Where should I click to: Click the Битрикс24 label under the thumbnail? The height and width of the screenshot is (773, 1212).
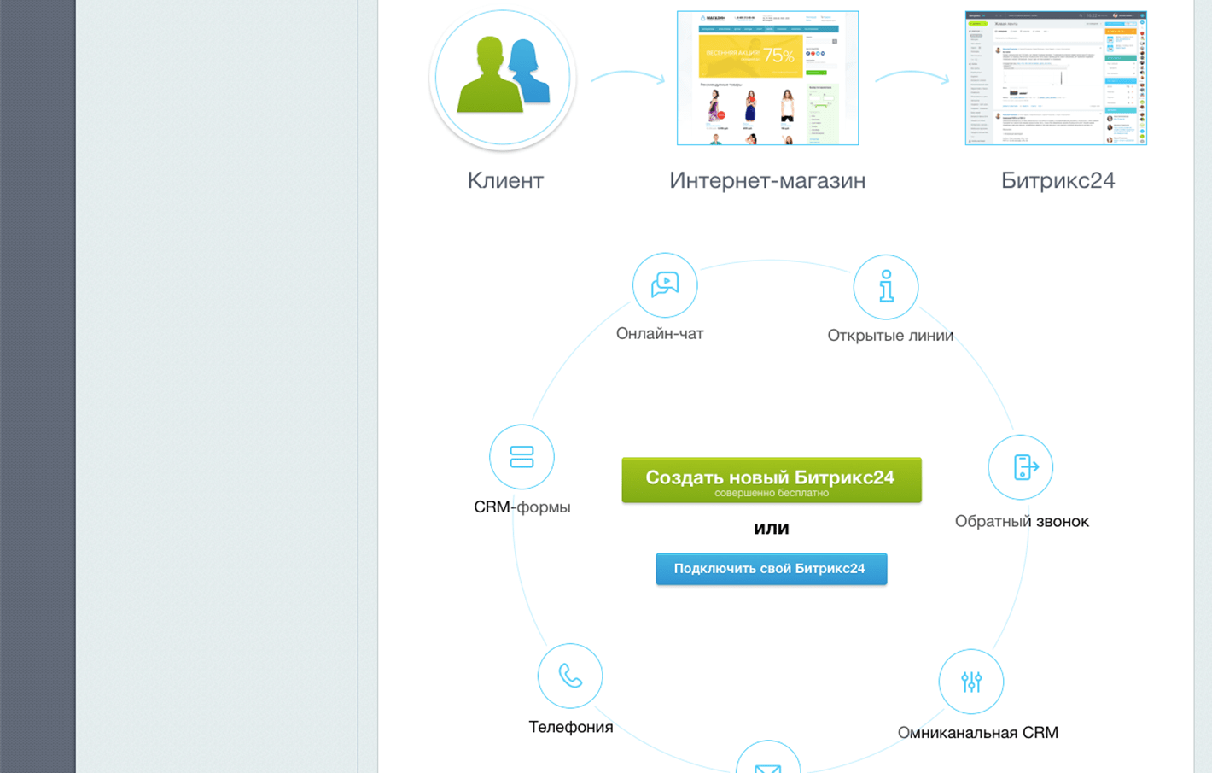click(x=1058, y=180)
